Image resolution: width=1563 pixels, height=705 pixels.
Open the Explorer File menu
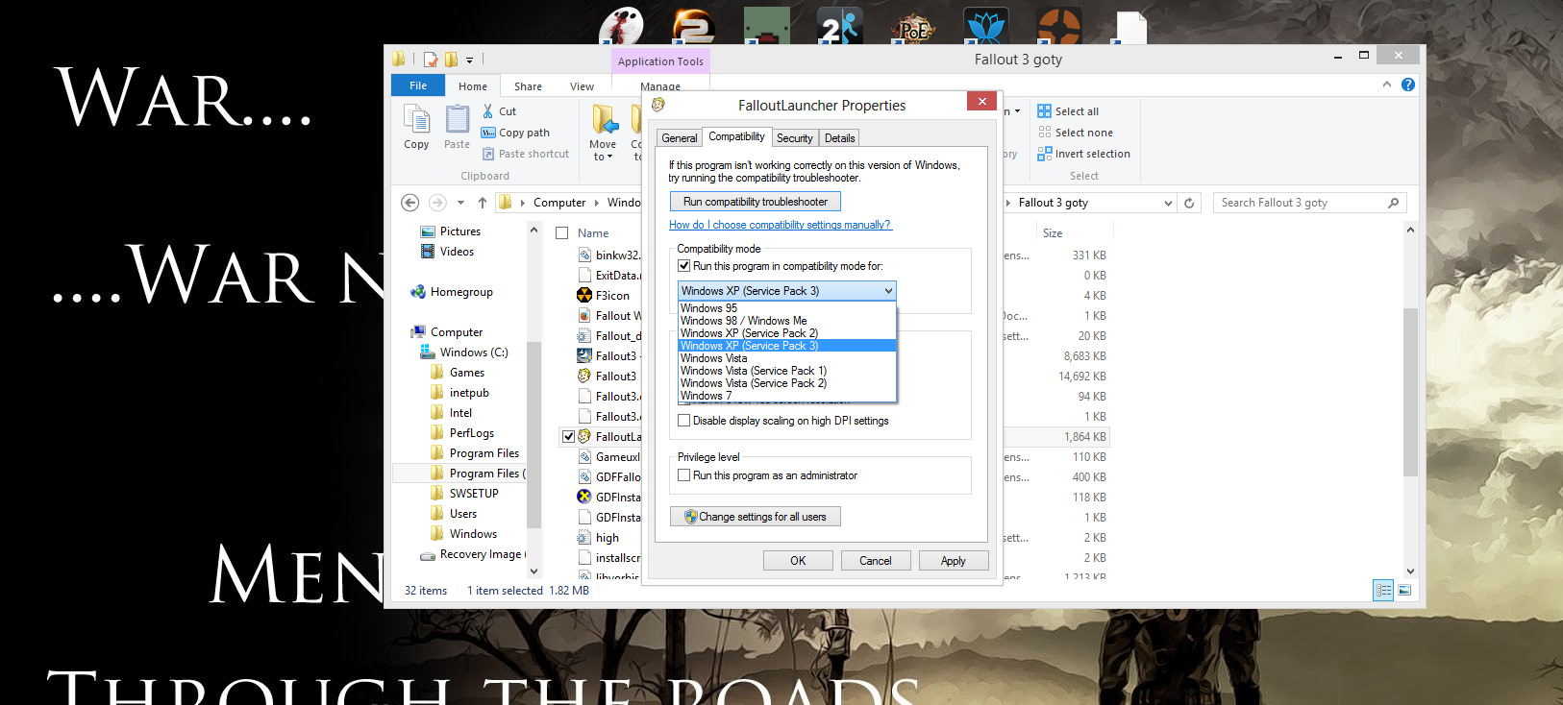[x=418, y=85]
